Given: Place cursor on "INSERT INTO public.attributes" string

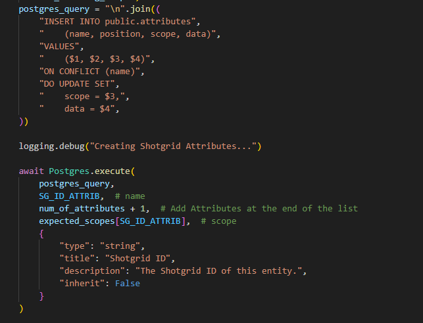Looking at the screenshot, I should pos(117,22).
